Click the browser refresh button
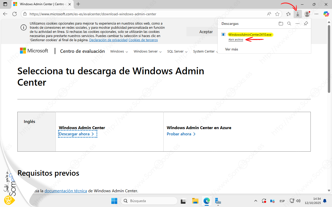 15,14
